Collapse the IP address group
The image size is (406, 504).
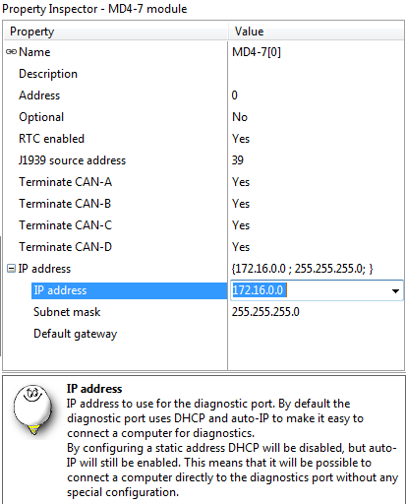[11, 269]
